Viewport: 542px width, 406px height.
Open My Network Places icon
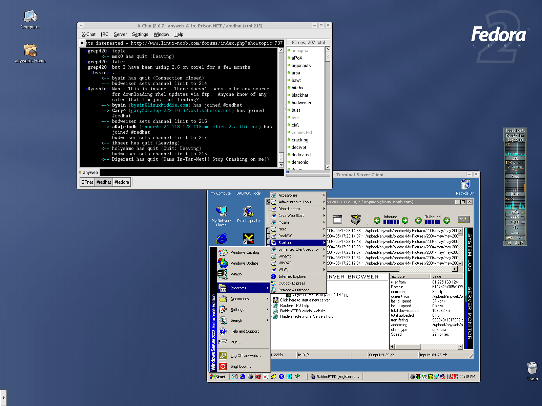point(221,216)
